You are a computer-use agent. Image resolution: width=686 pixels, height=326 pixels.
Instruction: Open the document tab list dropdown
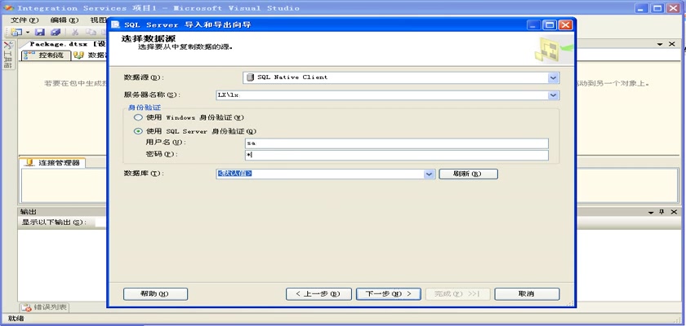pos(660,45)
